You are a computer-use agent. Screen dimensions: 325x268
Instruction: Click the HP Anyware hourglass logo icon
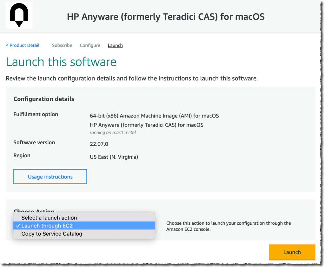point(19,15)
